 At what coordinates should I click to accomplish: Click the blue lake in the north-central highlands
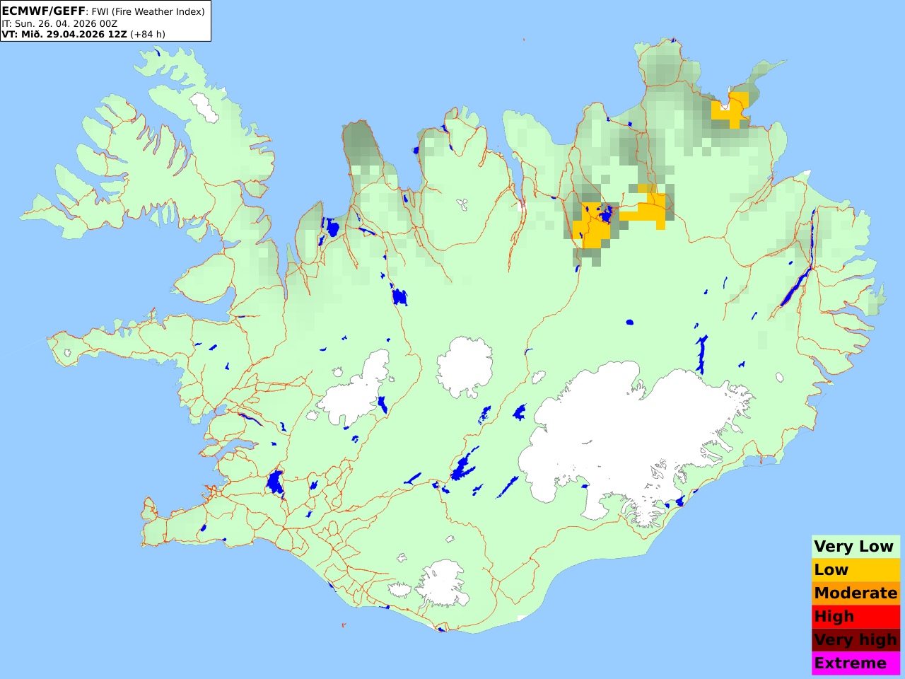coord(399,297)
